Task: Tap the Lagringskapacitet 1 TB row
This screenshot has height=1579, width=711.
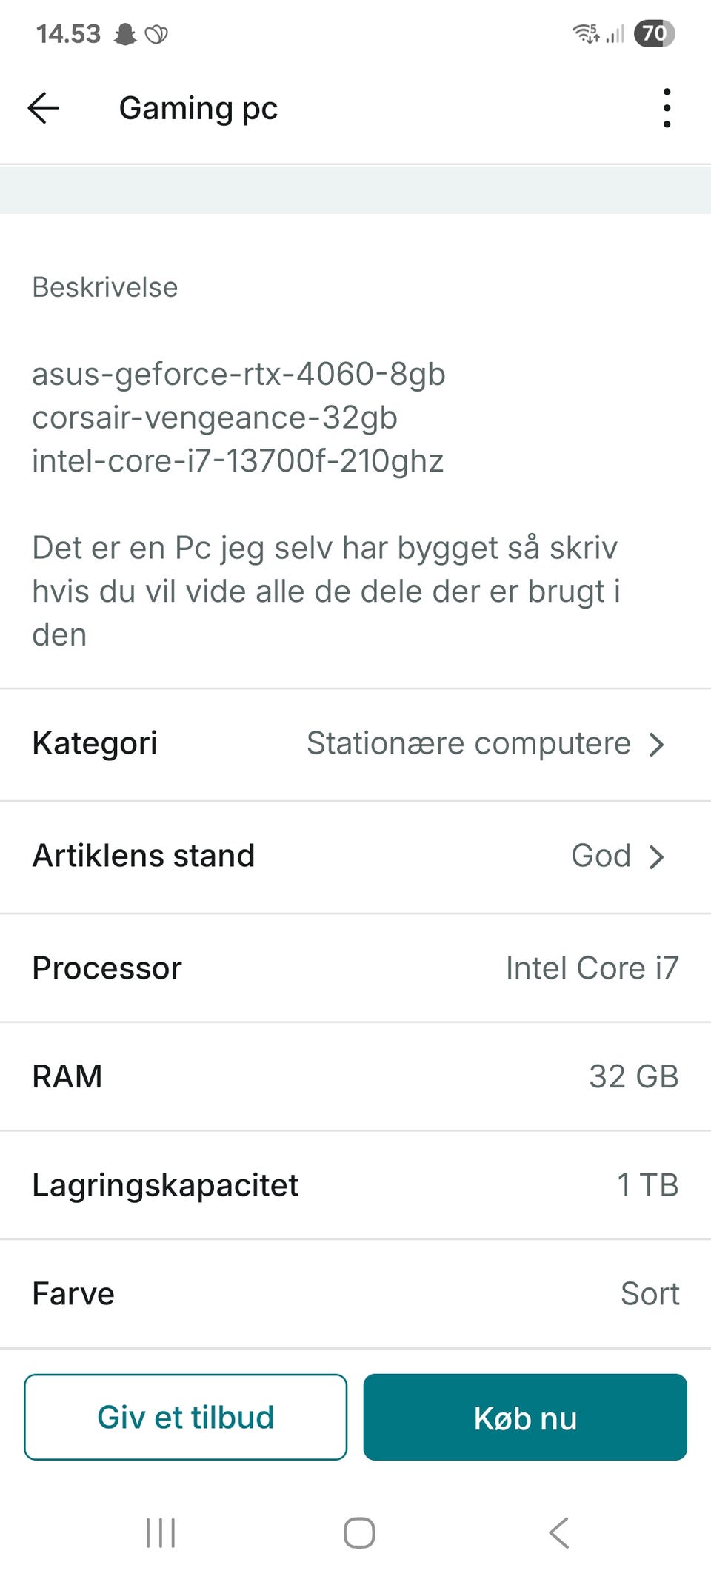Action: [355, 1184]
